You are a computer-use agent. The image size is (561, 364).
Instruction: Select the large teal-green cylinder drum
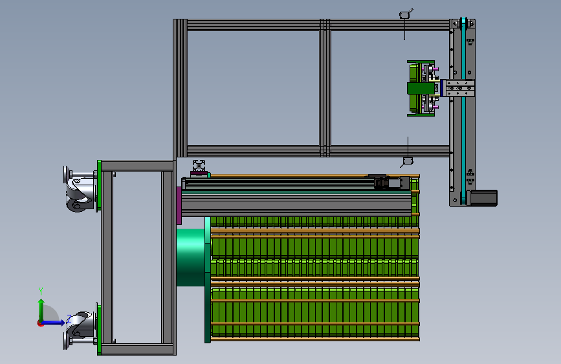[191, 257]
